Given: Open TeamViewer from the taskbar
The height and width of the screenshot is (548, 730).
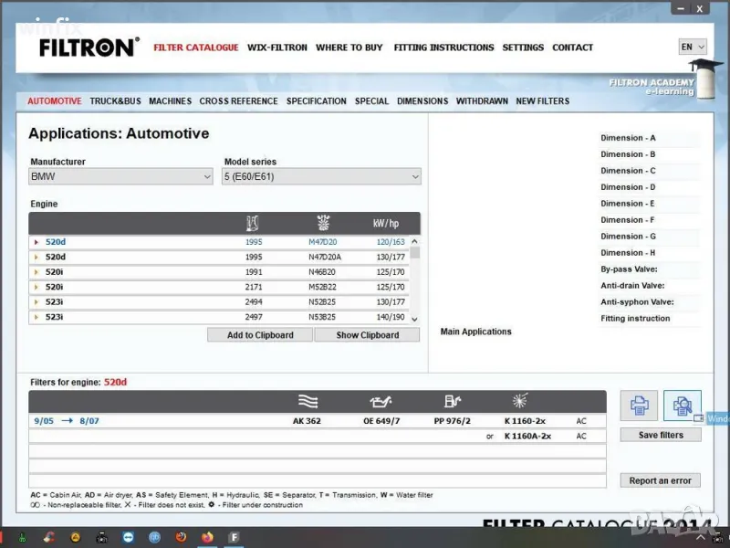Looking at the screenshot, I should click(128, 537).
